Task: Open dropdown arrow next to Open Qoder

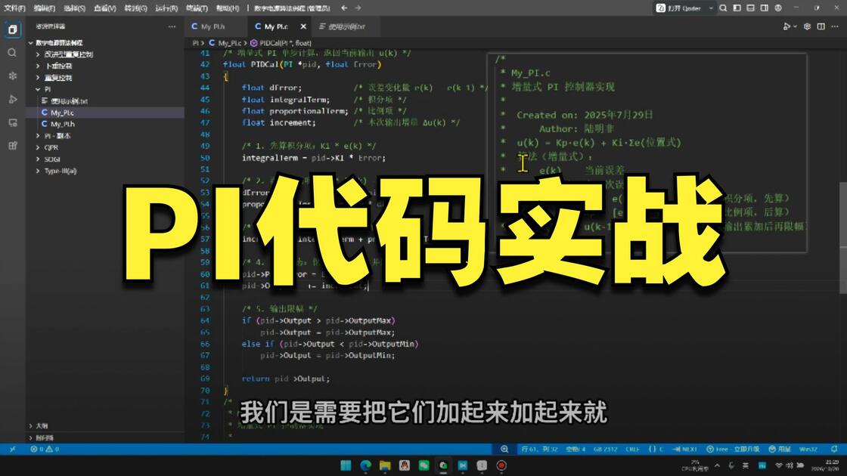Action: (x=711, y=8)
